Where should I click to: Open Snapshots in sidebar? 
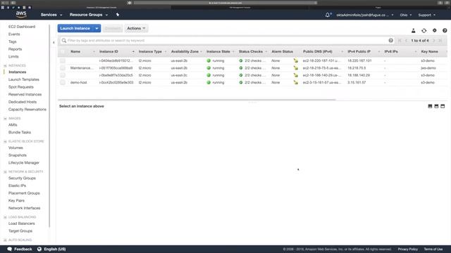click(18, 155)
